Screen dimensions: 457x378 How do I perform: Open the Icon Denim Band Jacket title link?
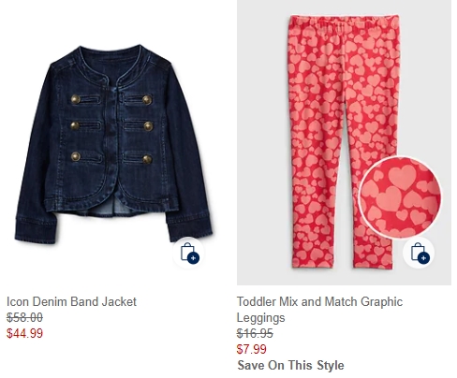[71, 301]
